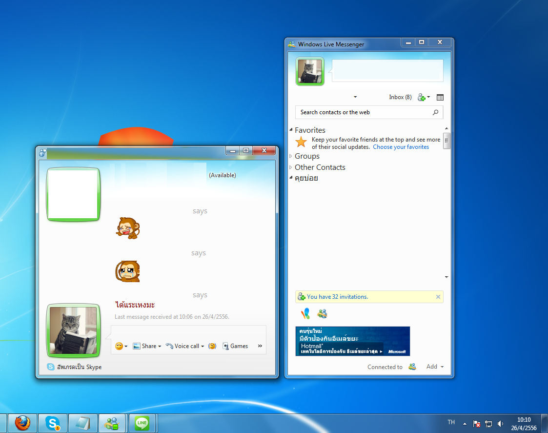
Task: Open the notepad app on the taskbar
Action: point(83,423)
